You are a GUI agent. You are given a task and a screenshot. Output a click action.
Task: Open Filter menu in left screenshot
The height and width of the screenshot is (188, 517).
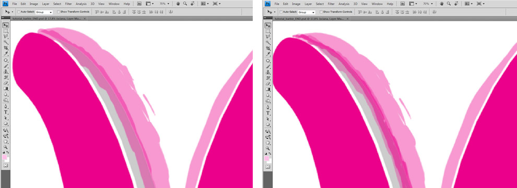point(68,4)
